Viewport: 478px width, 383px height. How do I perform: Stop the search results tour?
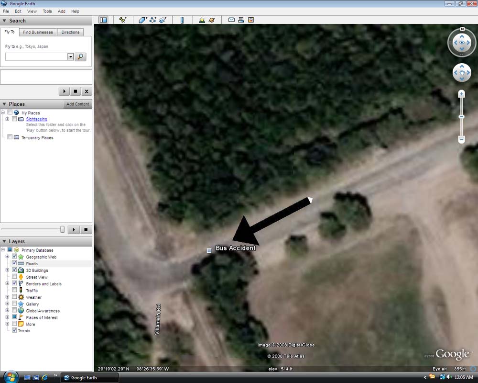click(x=76, y=91)
